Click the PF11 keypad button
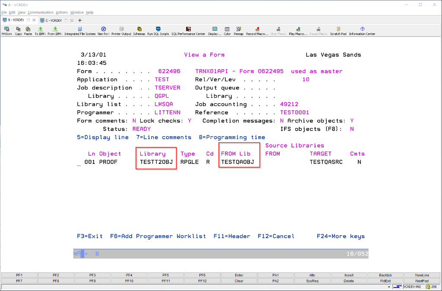The height and width of the screenshot is (291, 442). [166, 281]
